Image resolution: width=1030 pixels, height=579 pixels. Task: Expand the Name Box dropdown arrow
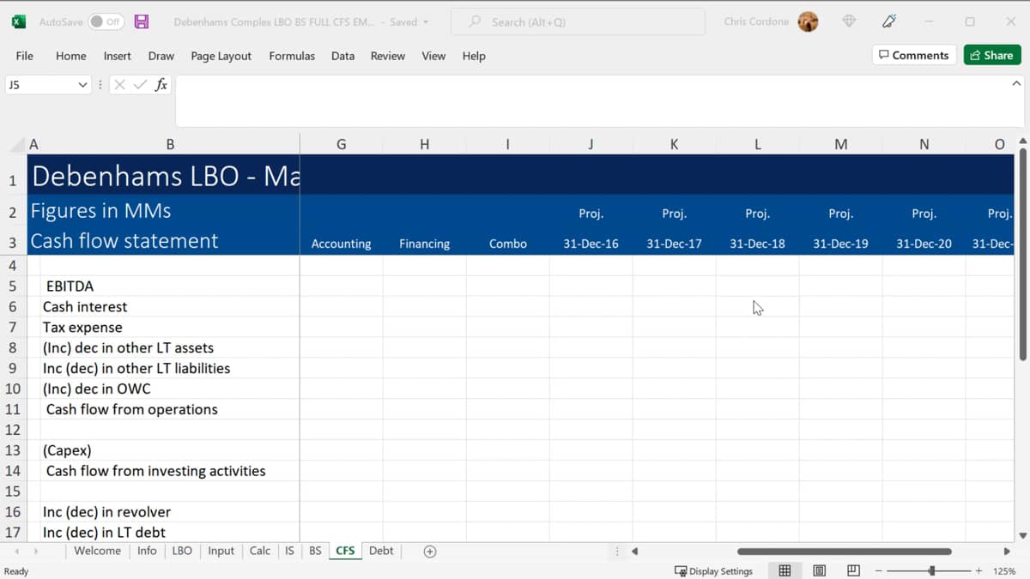tap(82, 85)
